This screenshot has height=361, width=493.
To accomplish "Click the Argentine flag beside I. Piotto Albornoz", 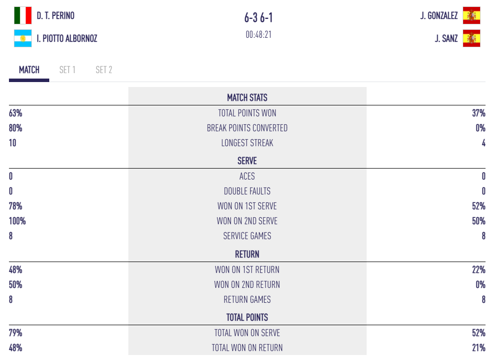I will pyautogui.click(x=22, y=38).
